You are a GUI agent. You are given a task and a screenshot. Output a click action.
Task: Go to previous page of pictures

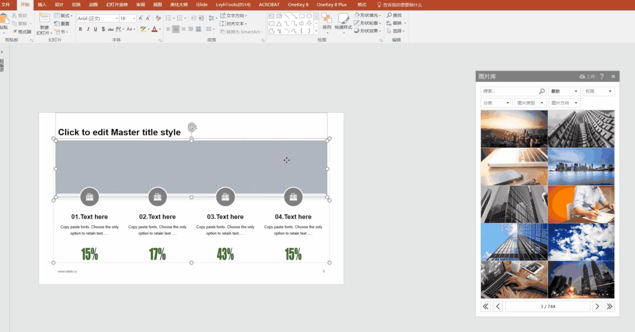click(x=498, y=306)
